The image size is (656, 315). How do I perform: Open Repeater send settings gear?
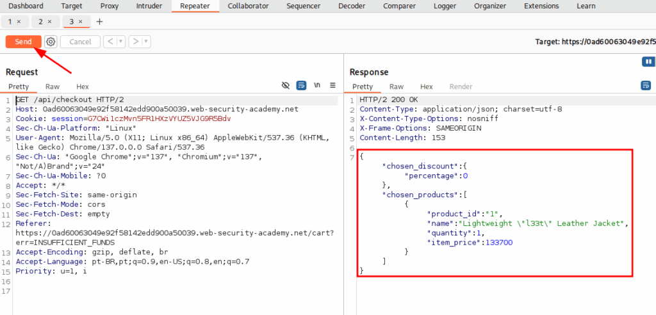(x=51, y=42)
